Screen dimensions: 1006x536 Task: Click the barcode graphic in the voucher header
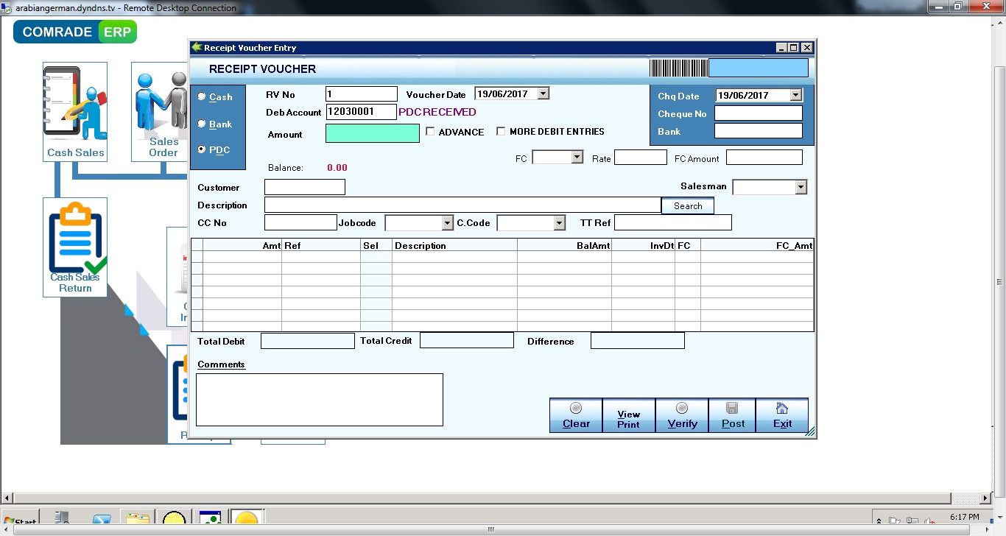pos(678,67)
